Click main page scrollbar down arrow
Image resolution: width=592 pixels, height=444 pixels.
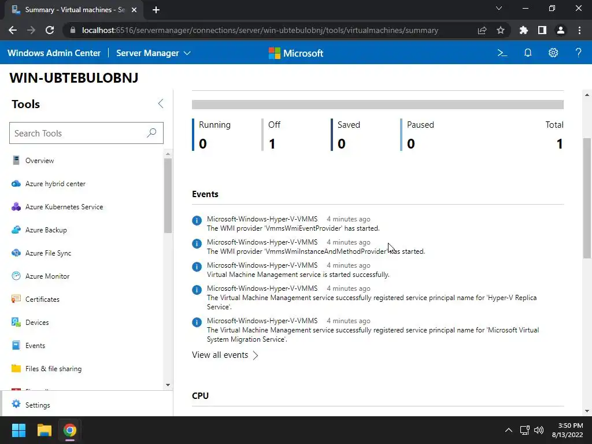click(x=587, y=411)
